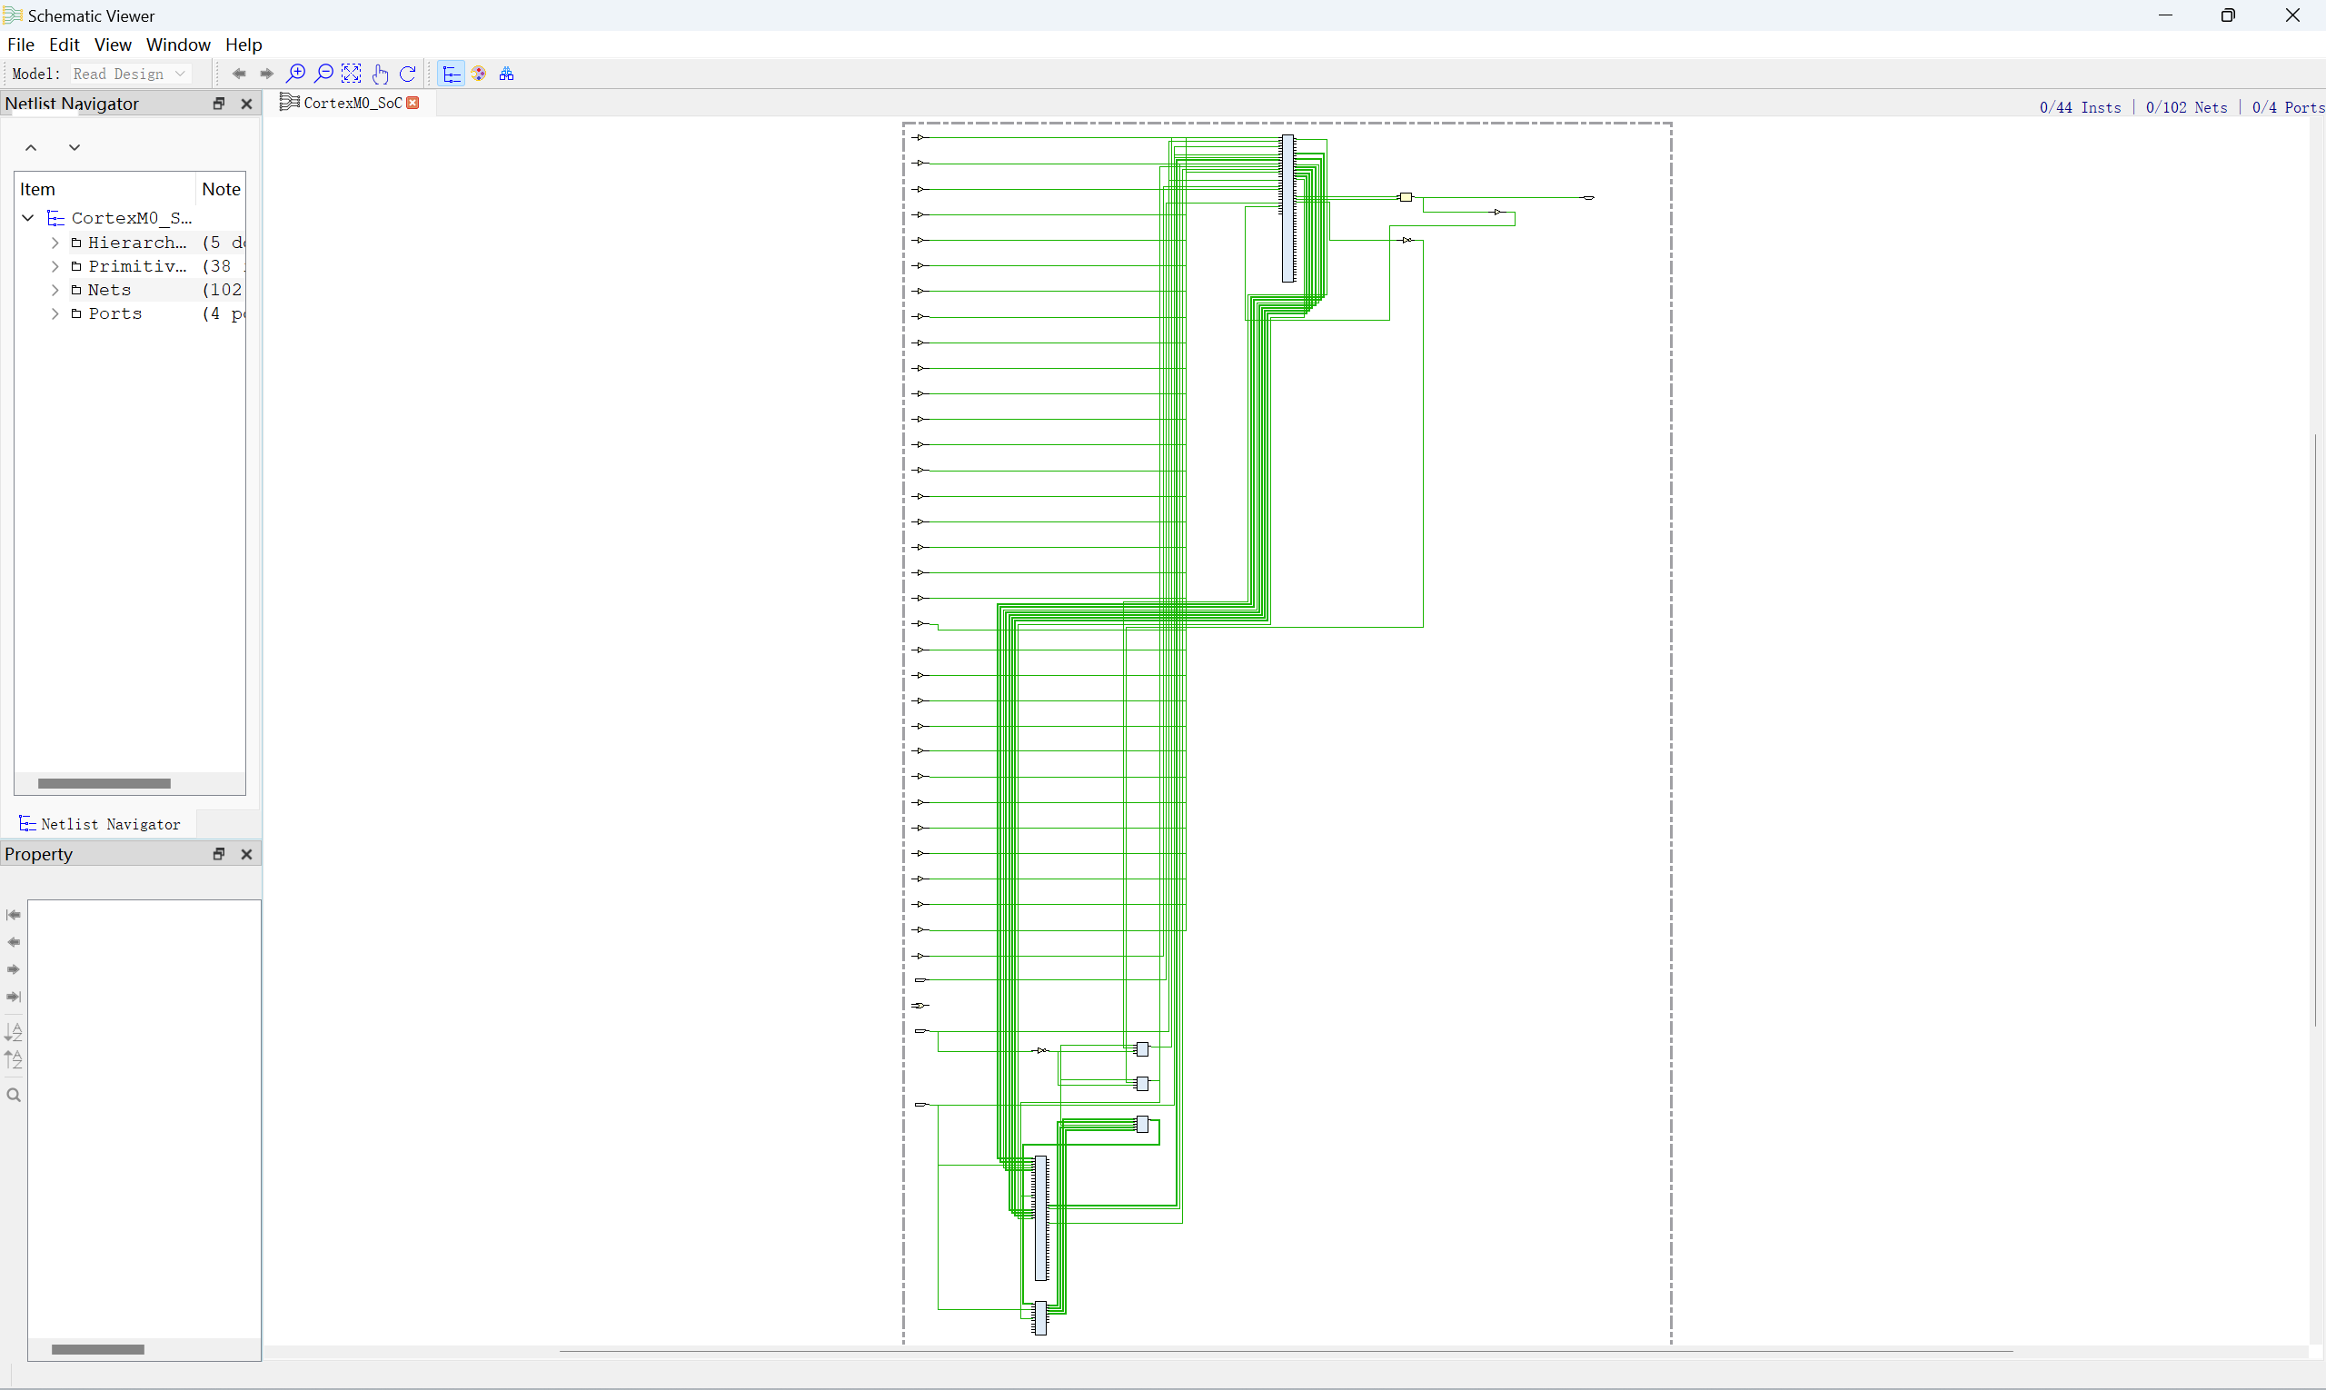
Task: Click the down arrow in Netlist Navigator
Action: (x=75, y=148)
